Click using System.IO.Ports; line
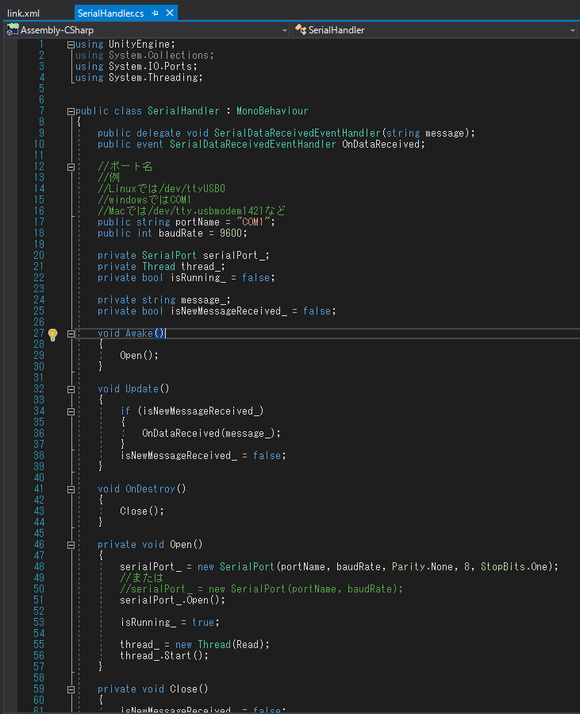The image size is (580, 714). point(136,66)
